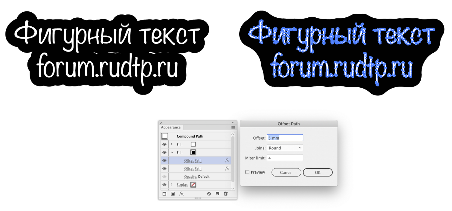
Task: Click the Opacity link
Action: point(190,177)
